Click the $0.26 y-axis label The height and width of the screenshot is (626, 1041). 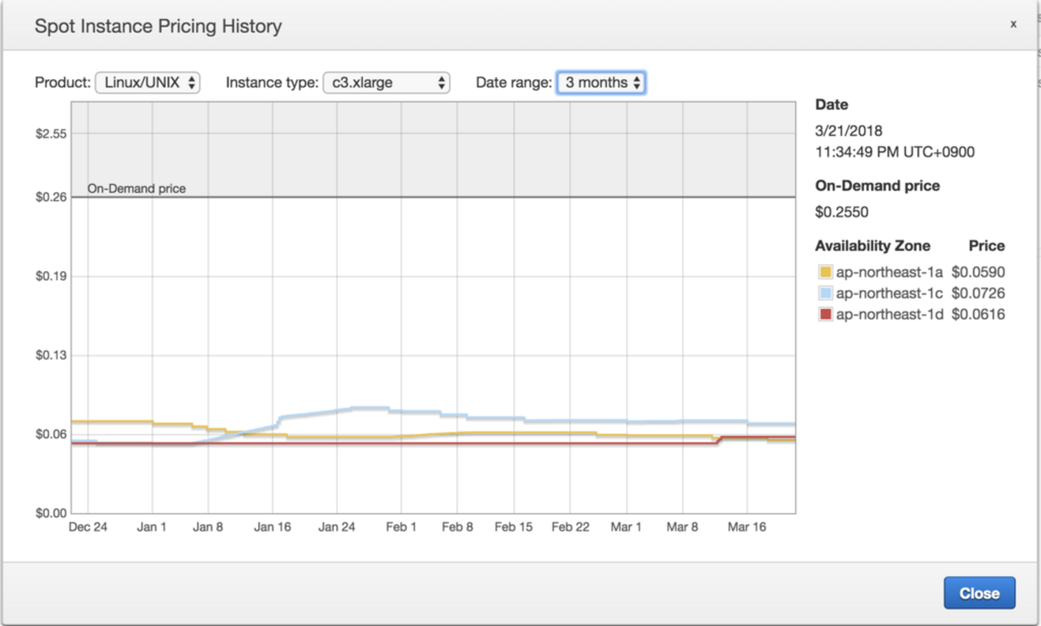50,197
